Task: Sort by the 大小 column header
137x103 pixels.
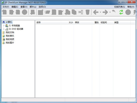Action: click(68, 22)
